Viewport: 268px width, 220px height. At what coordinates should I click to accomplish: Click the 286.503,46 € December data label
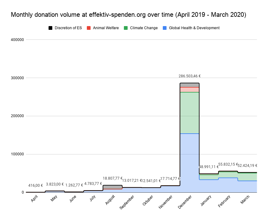pos(190,76)
